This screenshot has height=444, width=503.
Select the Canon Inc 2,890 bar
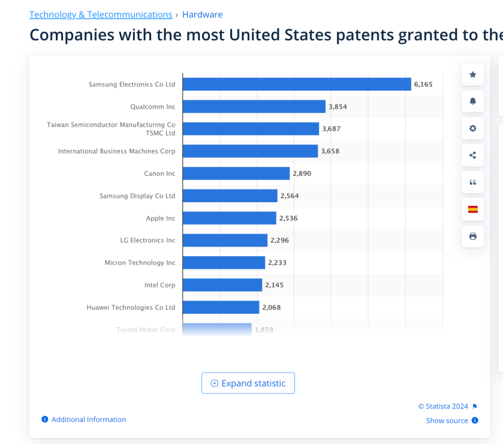(x=236, y=173)
